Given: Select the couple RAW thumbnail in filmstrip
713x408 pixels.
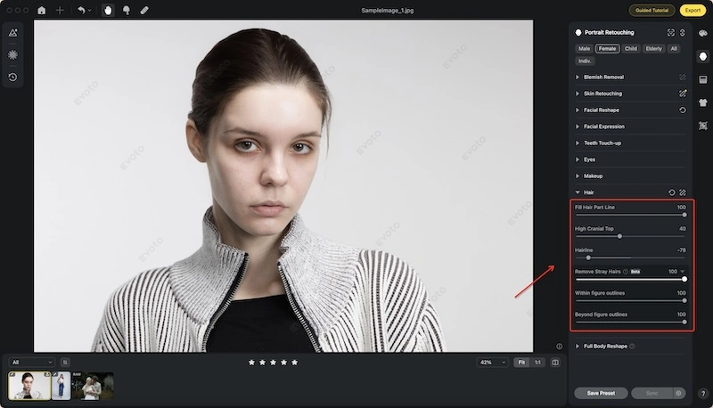Looking at the screenshot, I should click(x=93, y=386).
